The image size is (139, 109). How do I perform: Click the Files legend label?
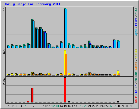tap(136, 22)
